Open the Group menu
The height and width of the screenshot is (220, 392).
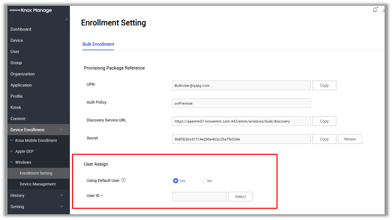[x=16, y=63]
